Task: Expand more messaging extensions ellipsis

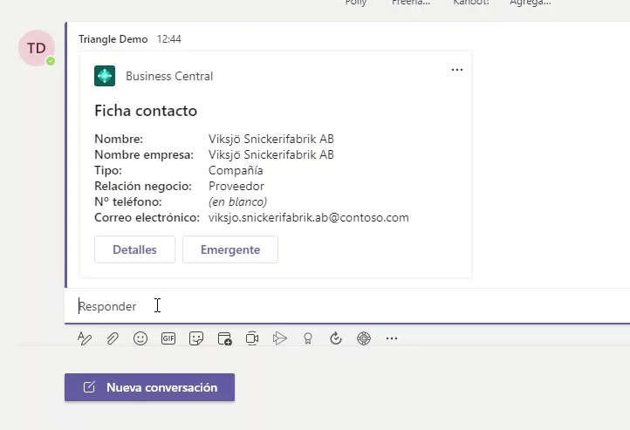Action: click(392, 338)
